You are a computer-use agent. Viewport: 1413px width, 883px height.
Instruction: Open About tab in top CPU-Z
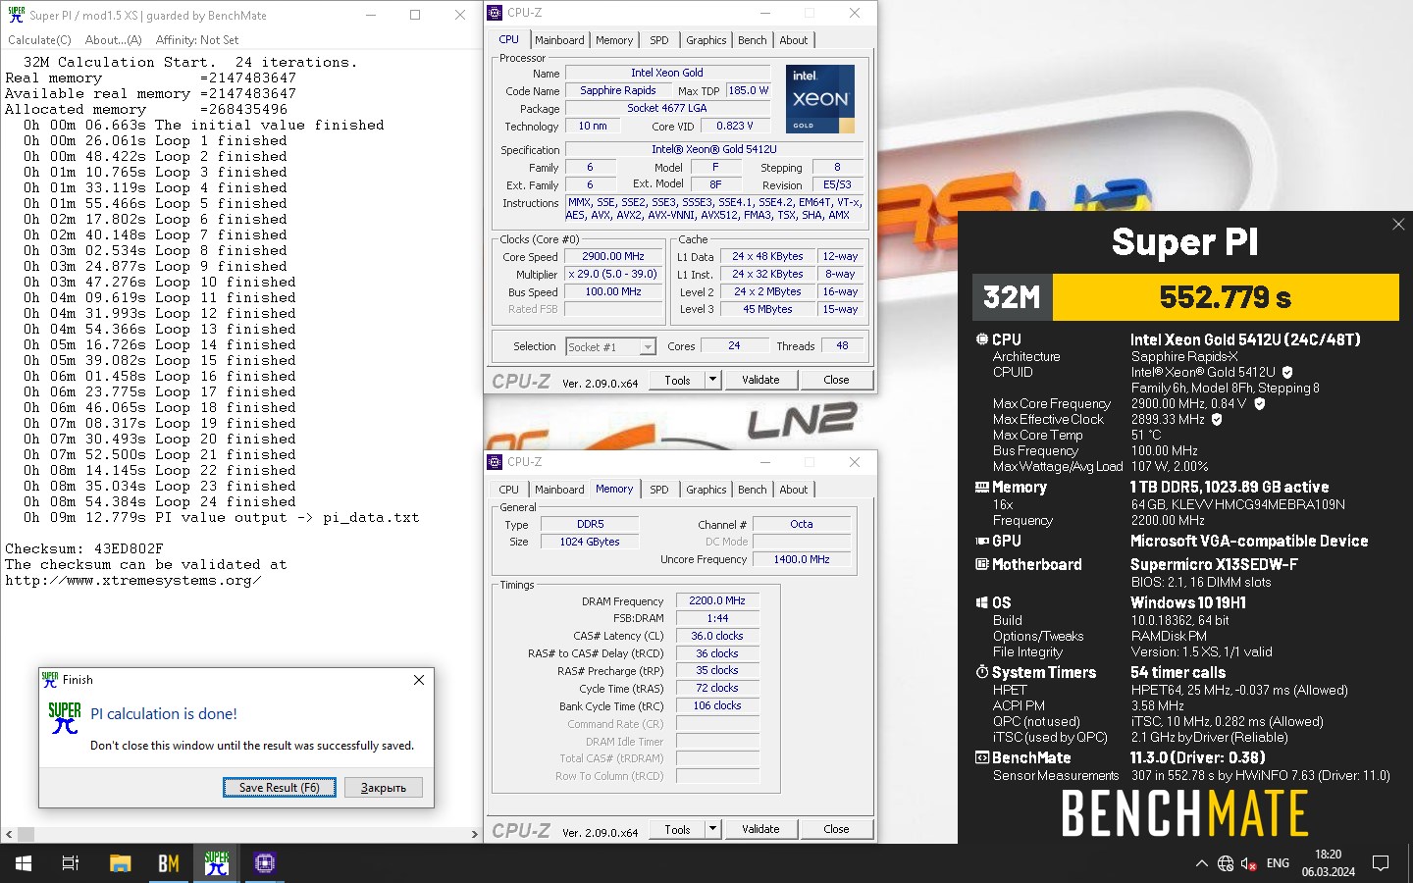tap(794, 40)
